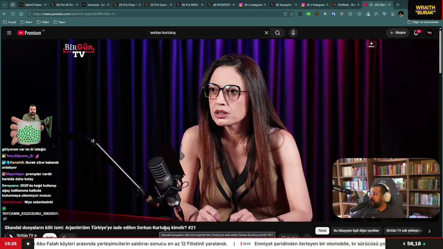Show more filter chips with right chevron

[430, 231]
